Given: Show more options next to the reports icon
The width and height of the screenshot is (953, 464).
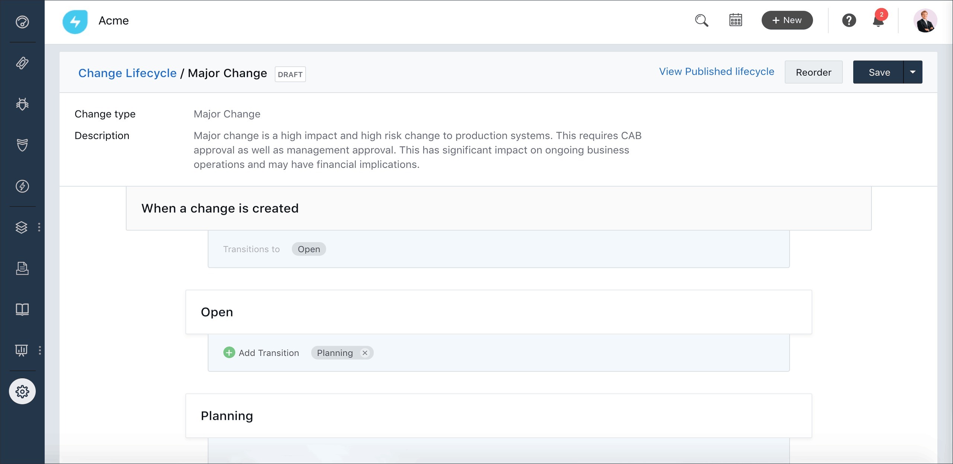Looking at the screenshot, I should click(x=40, y=350).
